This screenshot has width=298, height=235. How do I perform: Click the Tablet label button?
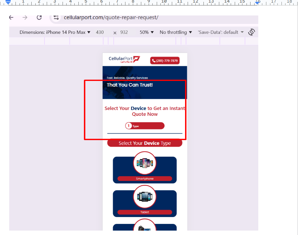(145, 212)
